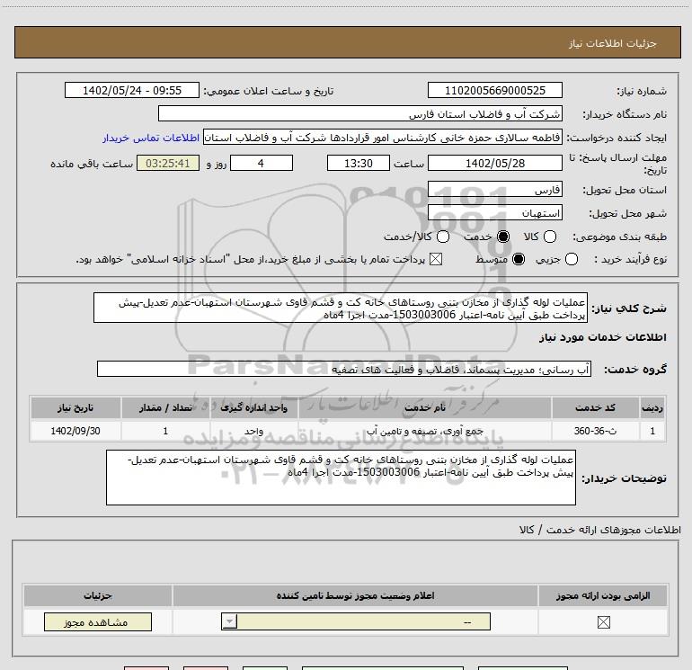Click the واحد اندازه گیری column header
The image size is (692, 670).
[254, 407]
